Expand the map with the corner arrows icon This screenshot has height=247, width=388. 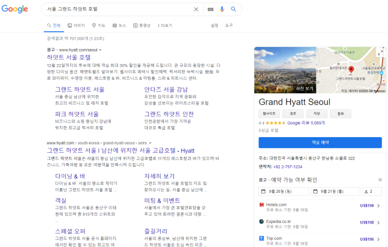click(380, 53)
